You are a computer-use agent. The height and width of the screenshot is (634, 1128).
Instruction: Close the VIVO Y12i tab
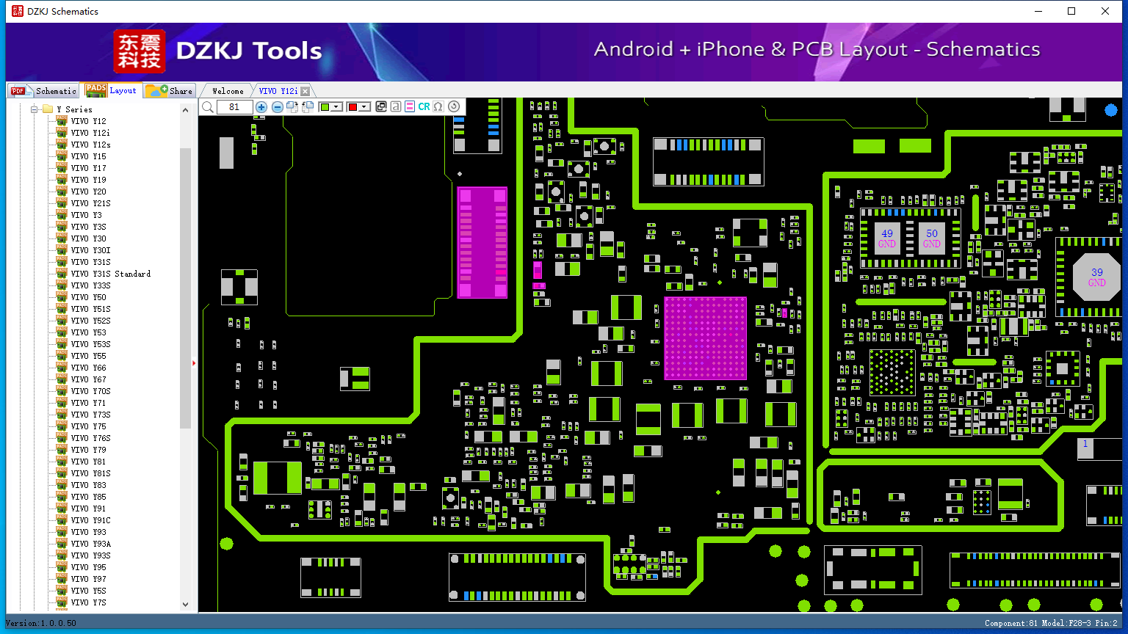click(x=305, y=91)
